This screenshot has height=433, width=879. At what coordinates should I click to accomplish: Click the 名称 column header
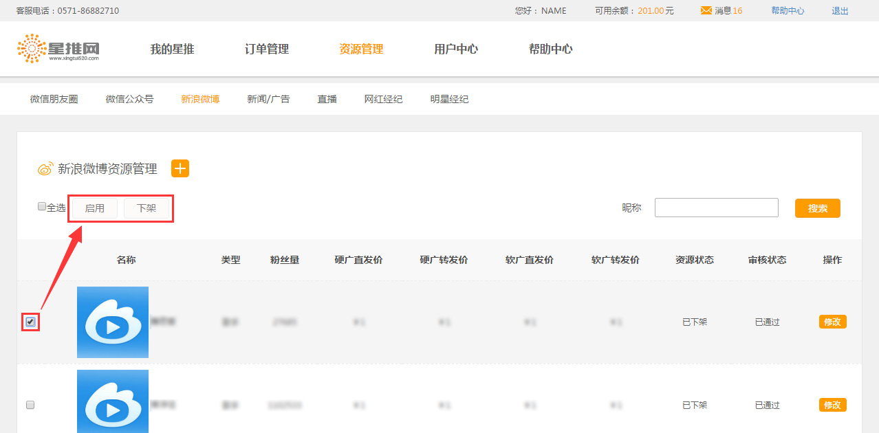pos(126,260)
